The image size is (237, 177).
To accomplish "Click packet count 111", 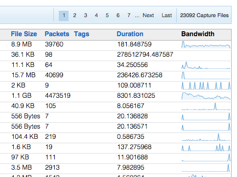I will [50, 157].
